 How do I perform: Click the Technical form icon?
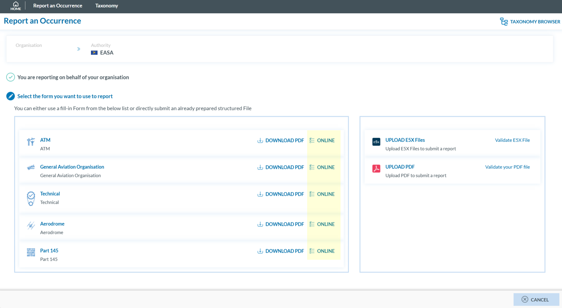click(31, 198)
